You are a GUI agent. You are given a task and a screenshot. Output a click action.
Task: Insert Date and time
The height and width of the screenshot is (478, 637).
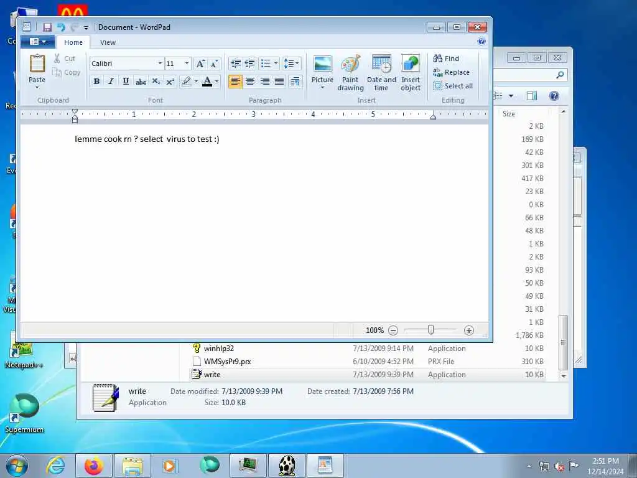click(381, 73)
